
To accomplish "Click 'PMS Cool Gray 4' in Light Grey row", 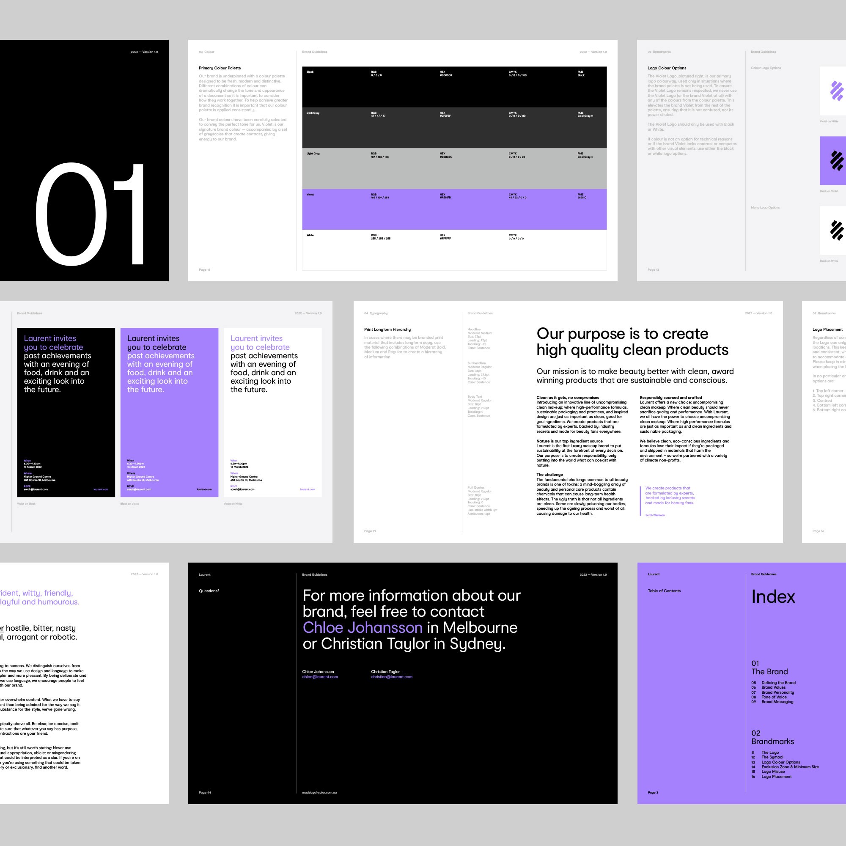I will 585,155.
